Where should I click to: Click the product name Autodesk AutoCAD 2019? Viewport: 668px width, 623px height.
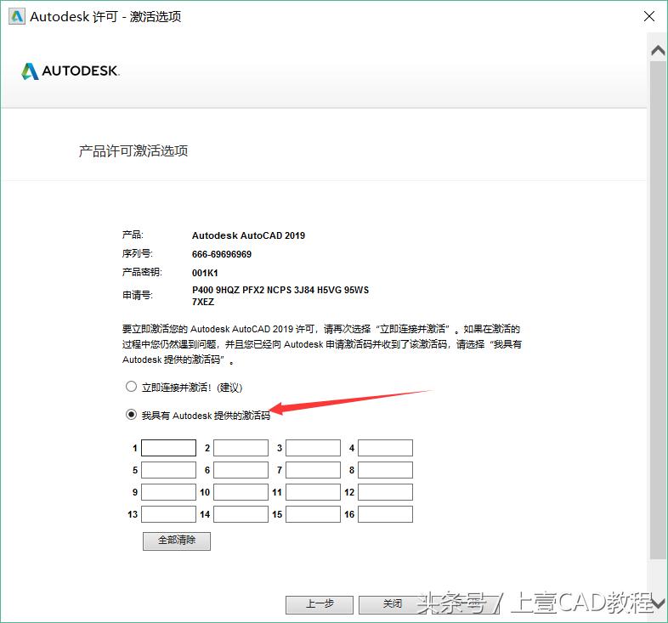[x=248, y=235]
